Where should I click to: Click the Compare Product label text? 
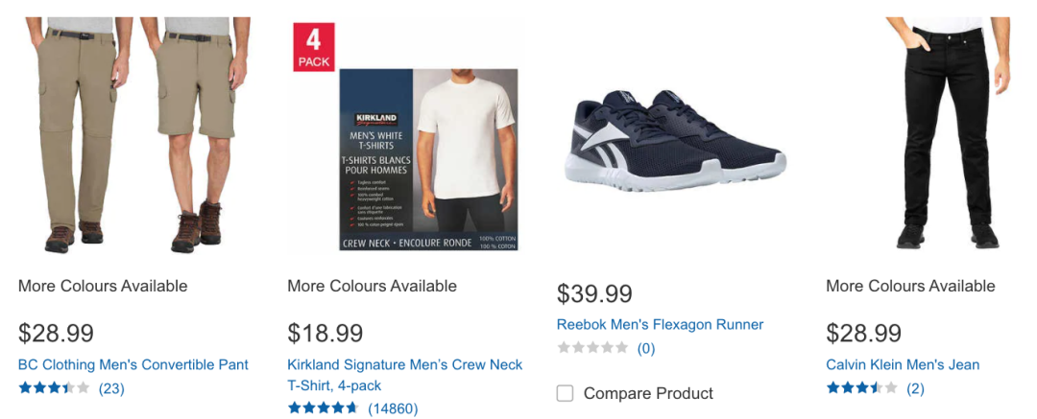[x=648, y=393]
